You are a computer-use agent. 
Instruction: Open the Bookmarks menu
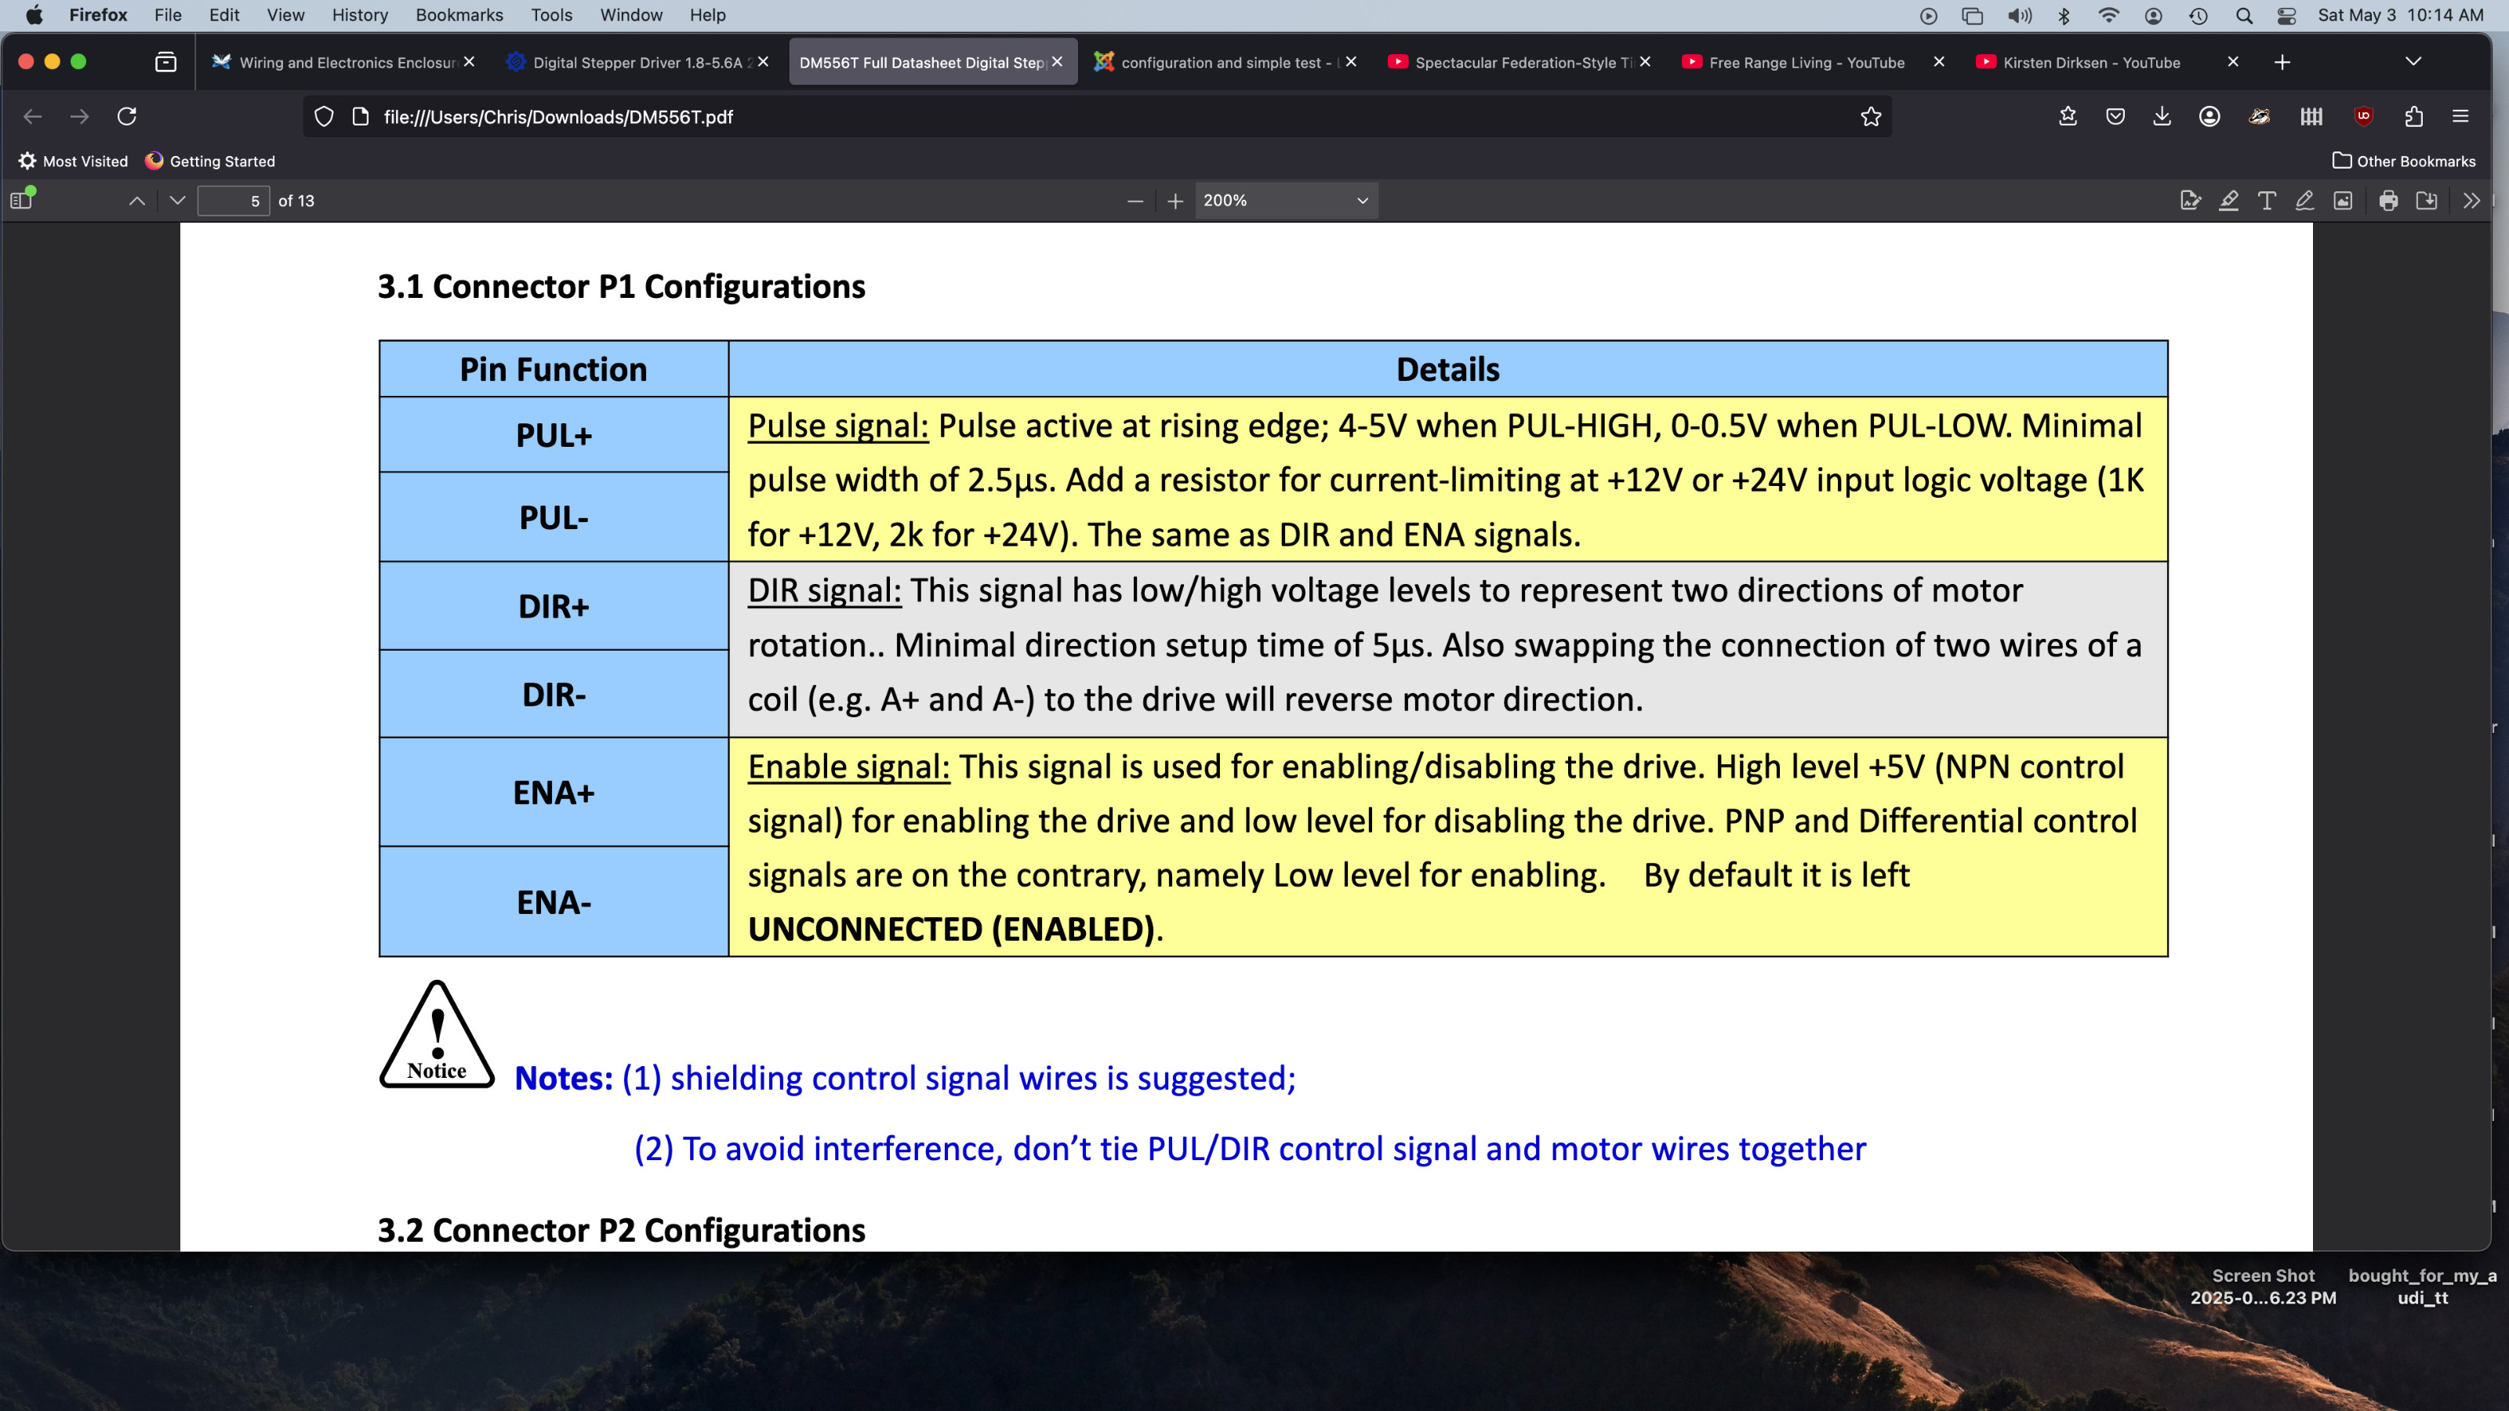coord(459,16)
